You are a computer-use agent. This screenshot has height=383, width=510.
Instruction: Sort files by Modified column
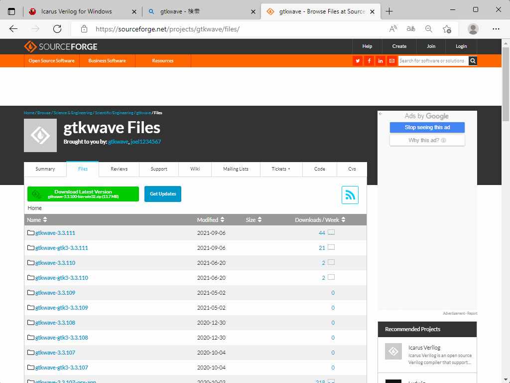pos(211,220)
